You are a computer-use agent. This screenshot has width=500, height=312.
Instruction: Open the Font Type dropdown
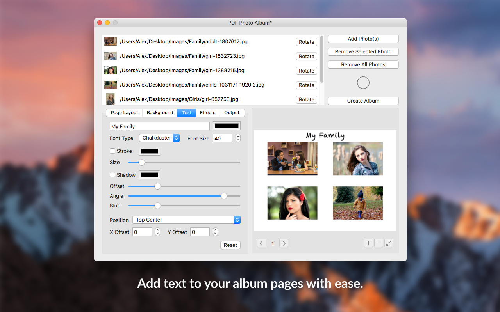pos(159,138)
